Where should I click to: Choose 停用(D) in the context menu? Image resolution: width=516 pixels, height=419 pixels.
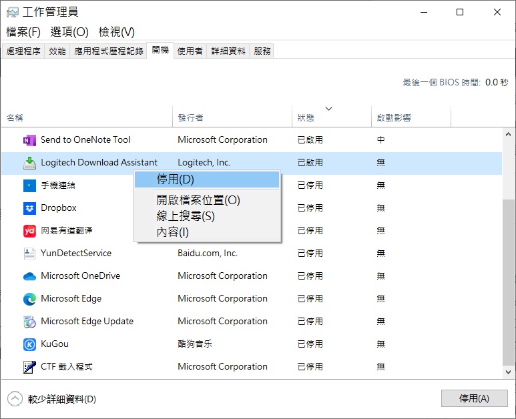tap(176, 179)
